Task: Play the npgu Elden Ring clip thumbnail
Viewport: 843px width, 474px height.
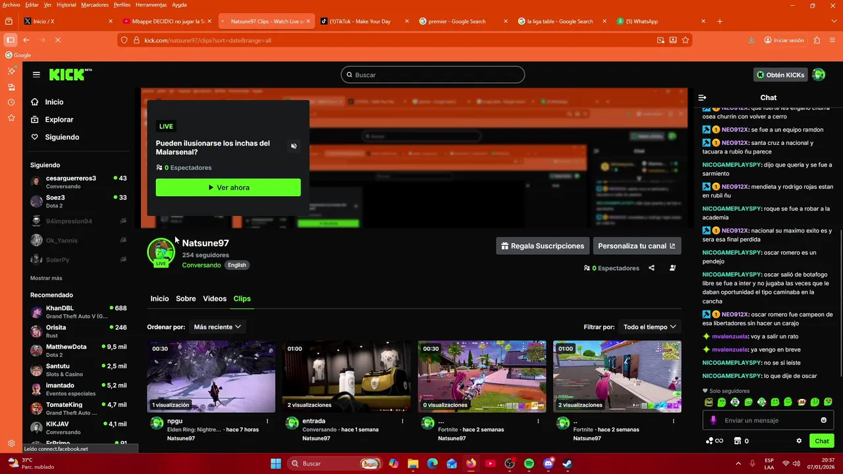Action: [211, 377]
